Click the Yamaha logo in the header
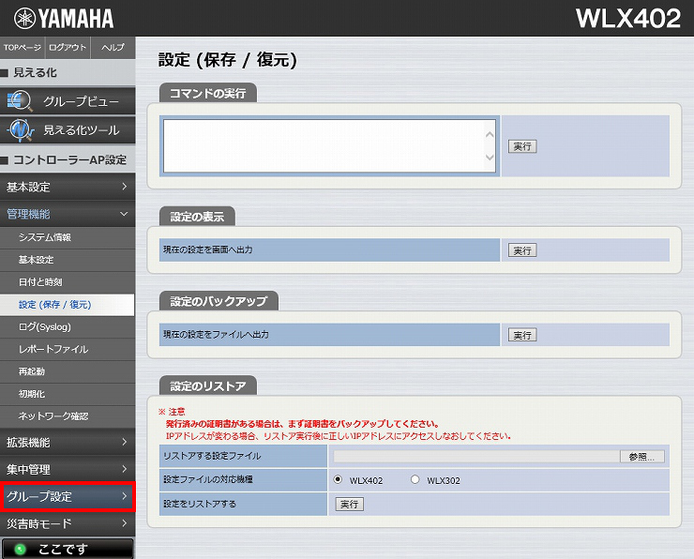 tap(64, 19)
